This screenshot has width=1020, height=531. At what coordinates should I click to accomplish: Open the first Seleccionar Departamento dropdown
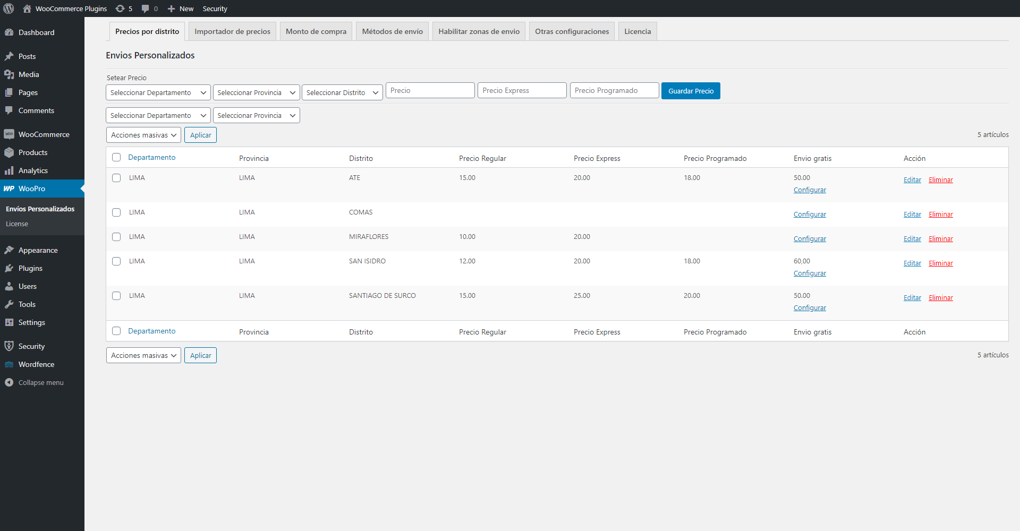(158, 92)
